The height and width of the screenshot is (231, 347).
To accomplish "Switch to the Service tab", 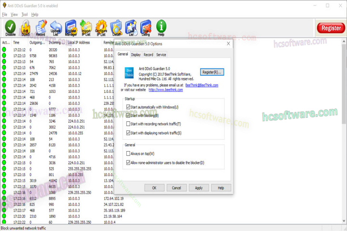I will coord(161,54).
